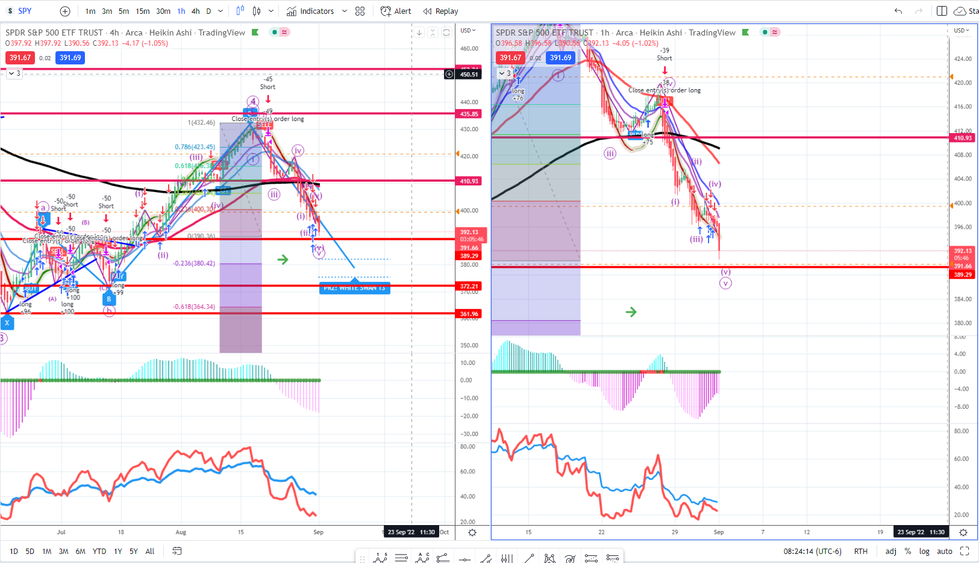Start bar Replay mode

(x=440, y=11)
